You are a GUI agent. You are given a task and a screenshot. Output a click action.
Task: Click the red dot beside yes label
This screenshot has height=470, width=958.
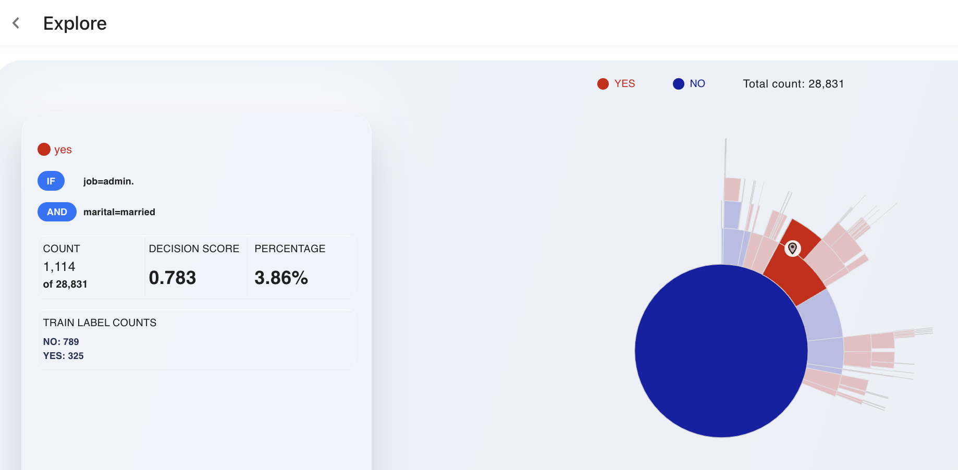click(44, 150)
